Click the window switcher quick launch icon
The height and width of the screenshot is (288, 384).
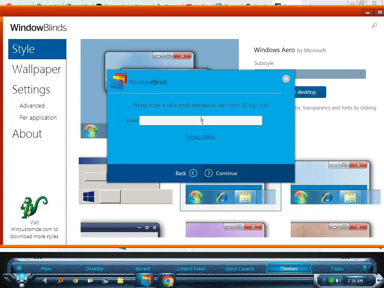tap(105, 280)
